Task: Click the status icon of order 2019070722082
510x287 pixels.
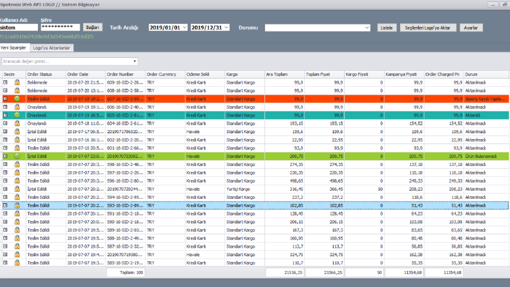Action: (x=17, y=156)
